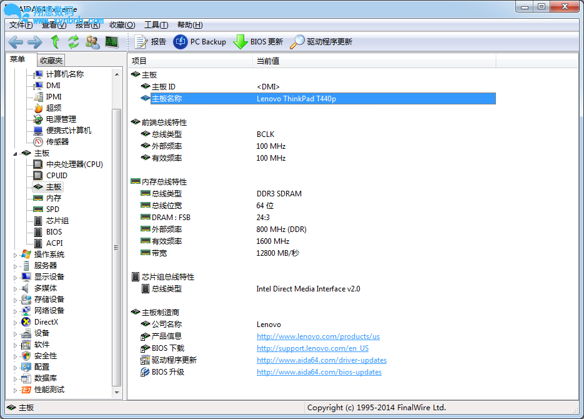Click the Back arrow toolbar icon
Screen dimensions: 584x419
[x=16, y=42]
